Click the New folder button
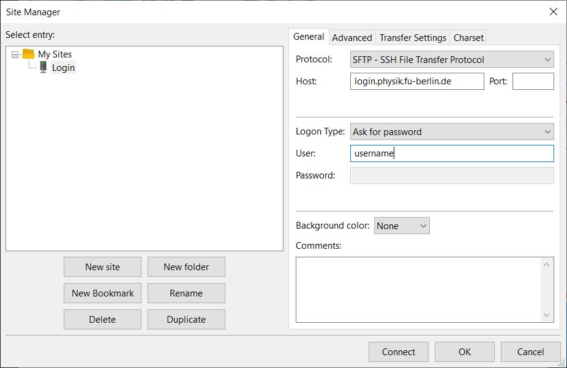The height and width of the screenshot is (368, 567). 186,267
